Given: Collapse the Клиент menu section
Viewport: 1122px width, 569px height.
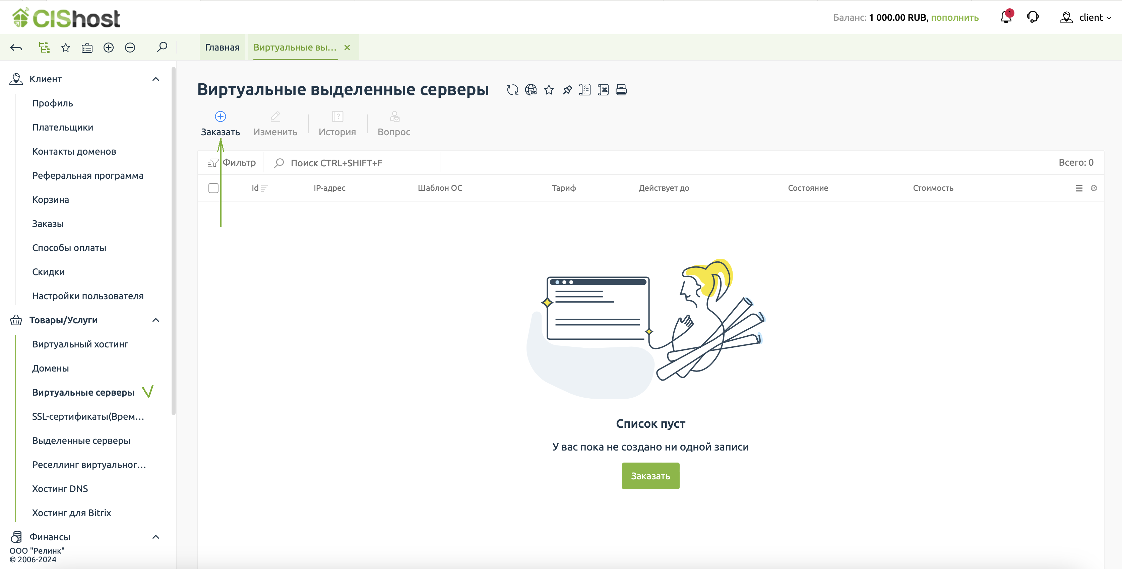Looking at the screenshot, I should (155, 79).
